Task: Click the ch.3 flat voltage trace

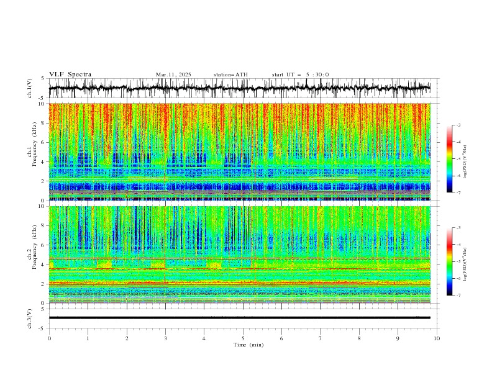Action: 239,318
